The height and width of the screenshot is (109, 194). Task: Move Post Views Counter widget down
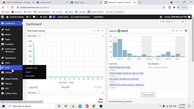point(98,31)
